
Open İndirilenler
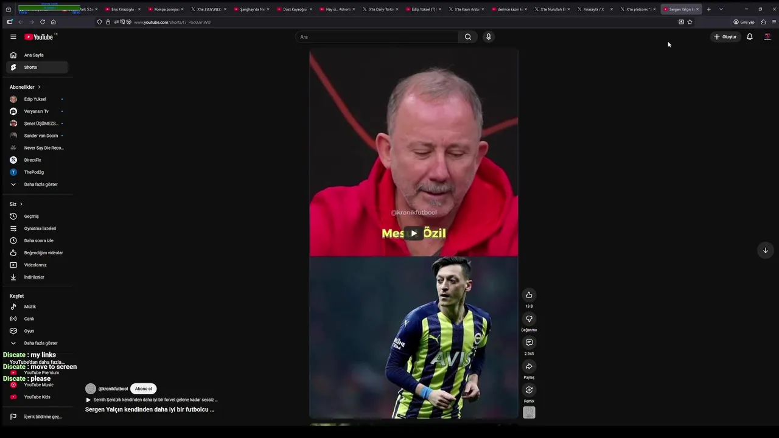[37, 277]
